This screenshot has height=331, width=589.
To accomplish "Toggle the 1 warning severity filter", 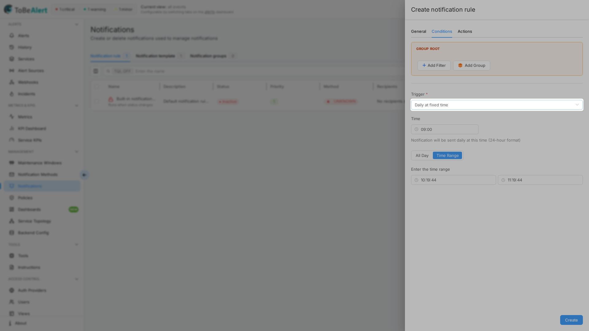I will [x=94, y=9].
